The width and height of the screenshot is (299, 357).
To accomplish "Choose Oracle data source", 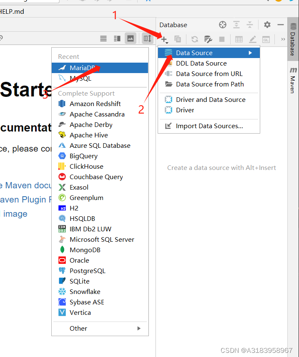I will coord(100,261).
